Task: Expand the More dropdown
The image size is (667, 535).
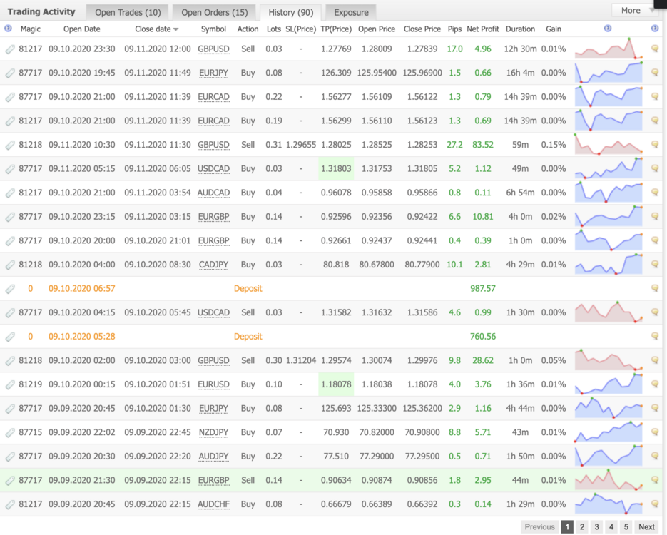Action: (x=636, y=10)
